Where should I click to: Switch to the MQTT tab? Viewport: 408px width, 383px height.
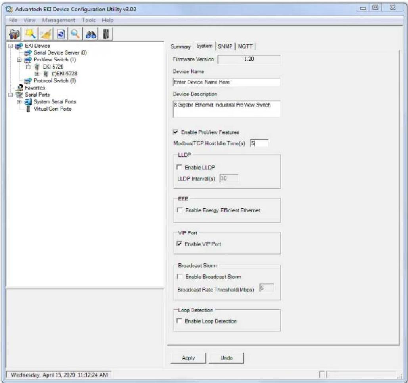pyautogui.click(x=245, y=46)
